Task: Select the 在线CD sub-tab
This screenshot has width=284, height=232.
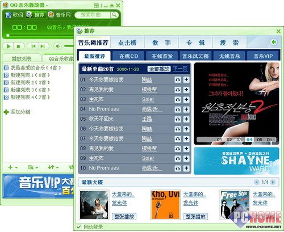Action: 128,56
